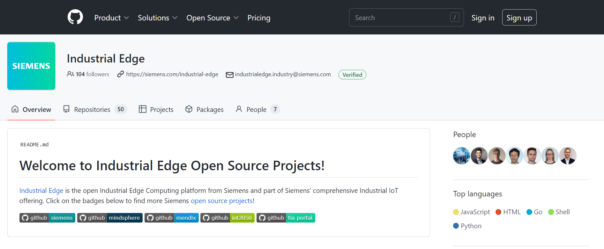Follow the open source projects link
604x249 pixels.
(222, 201)
